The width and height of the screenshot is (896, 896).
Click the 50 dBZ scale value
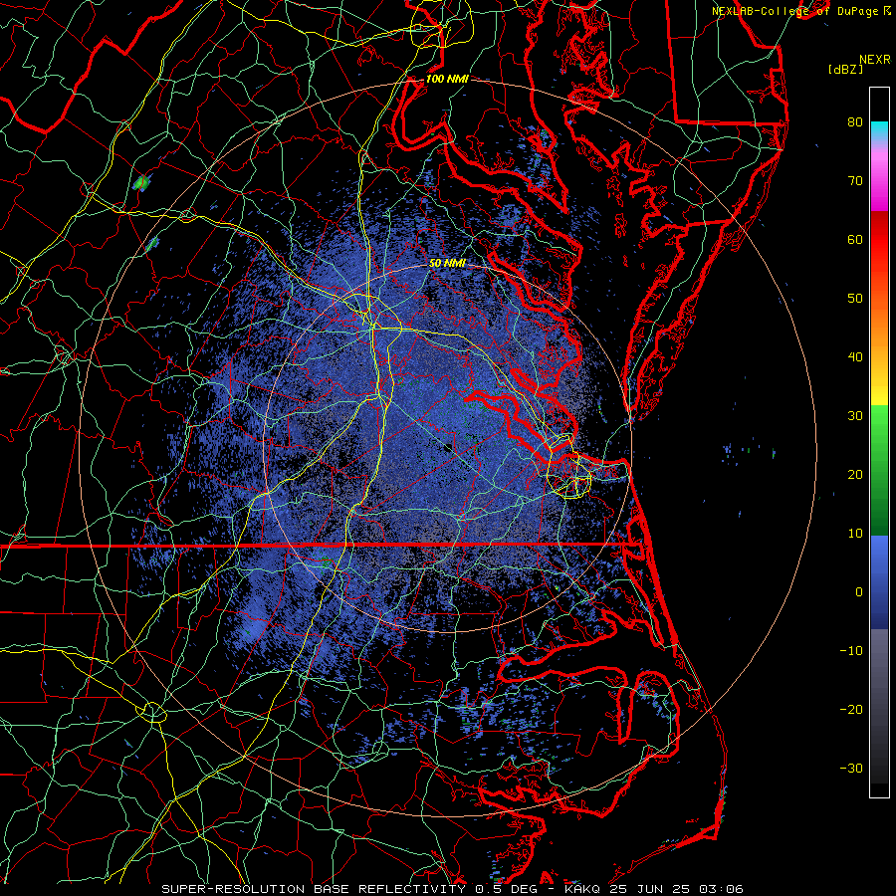[855, 299]
